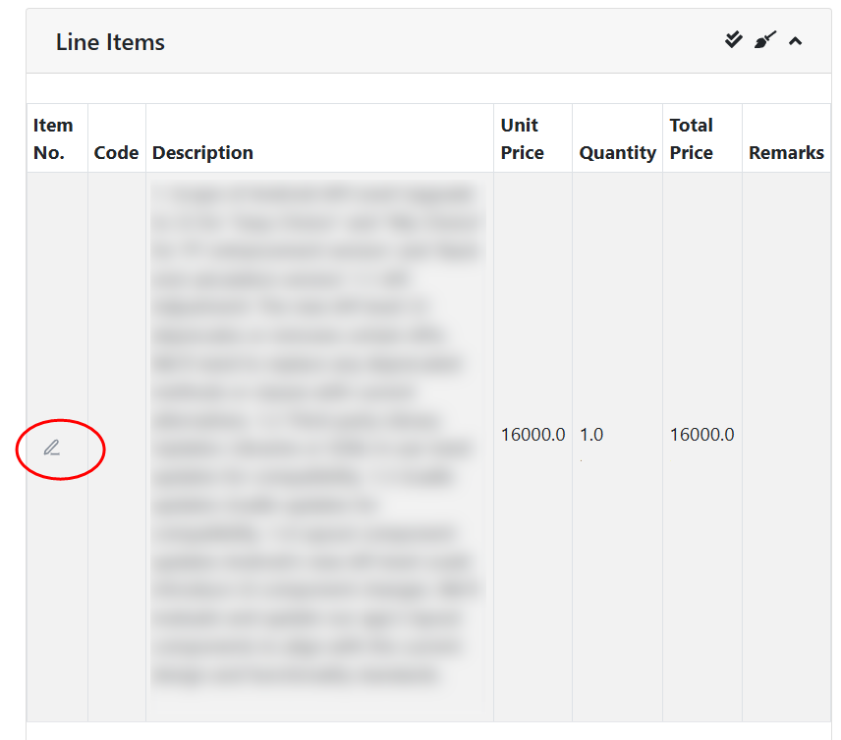Viewport: 841px width, 740px height.
Task: Click the blank area below the table row
Action: (x=428, y=731)
